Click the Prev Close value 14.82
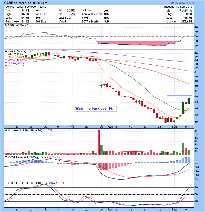 tap(25, 21)
